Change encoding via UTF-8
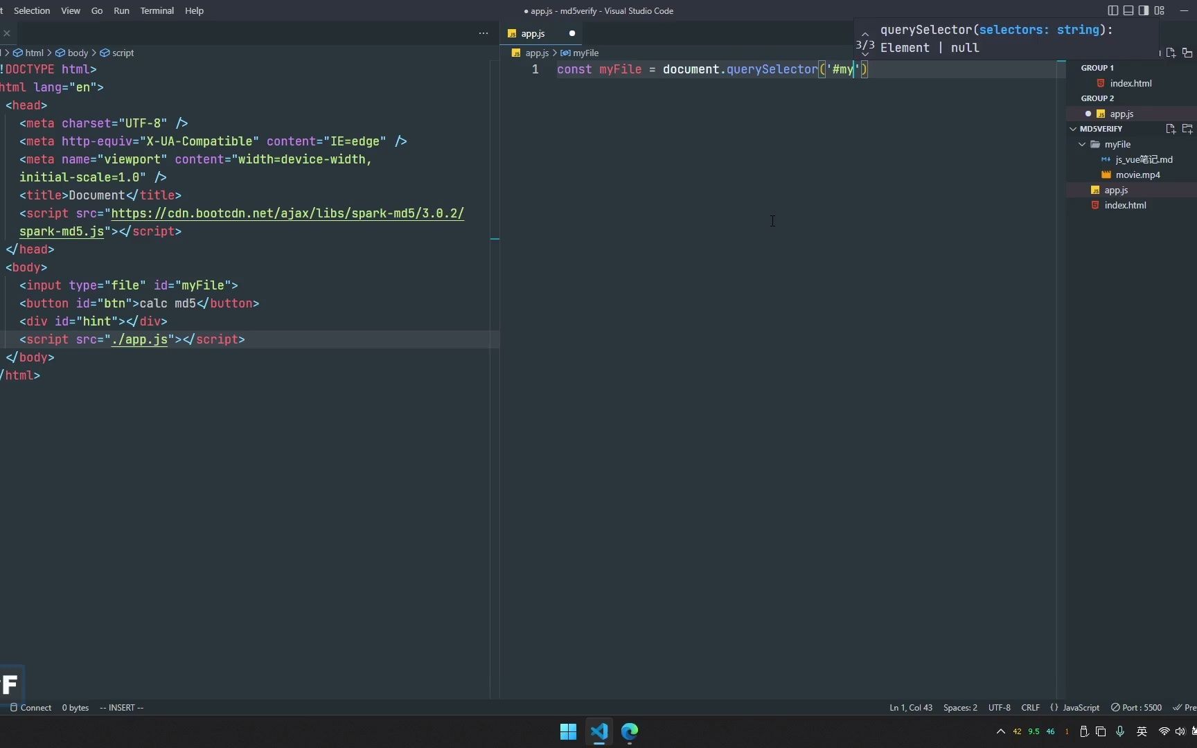The width and height of the screenshot is (1197, 748). pos(999,707)
